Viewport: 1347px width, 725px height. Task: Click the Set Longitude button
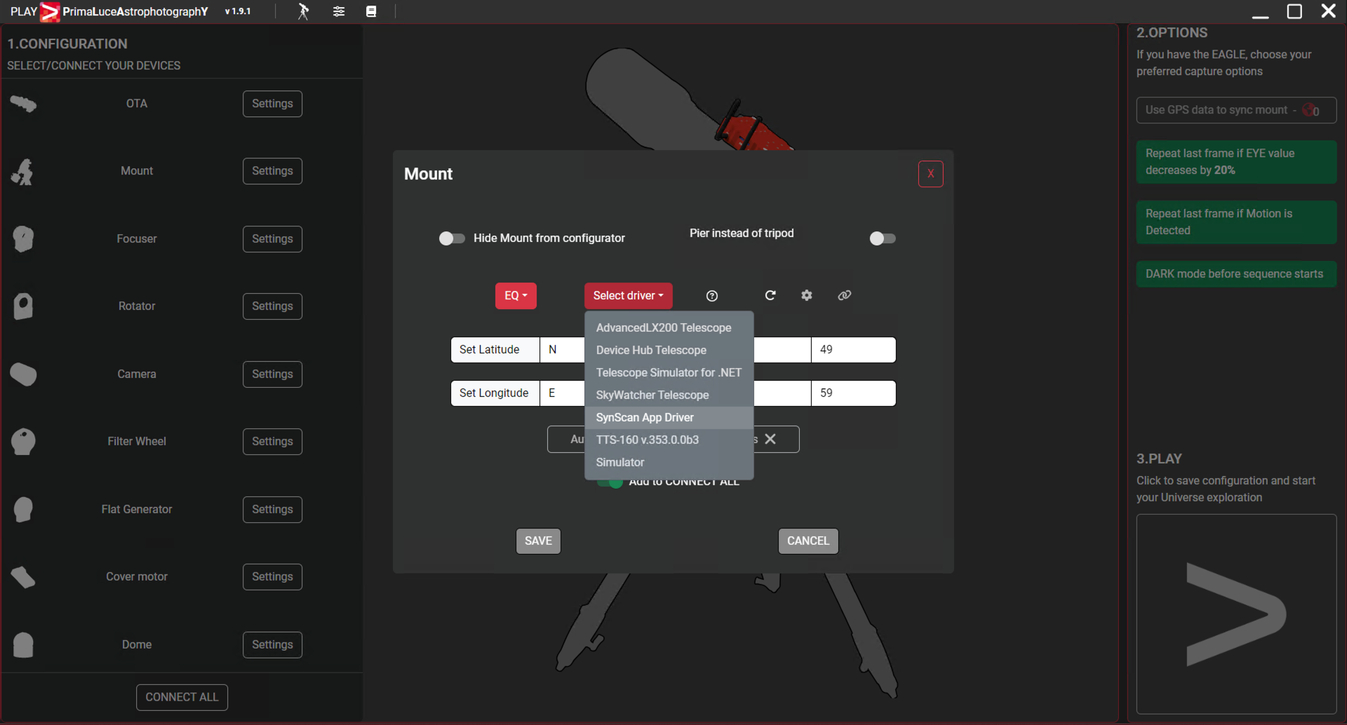point(495,393)
